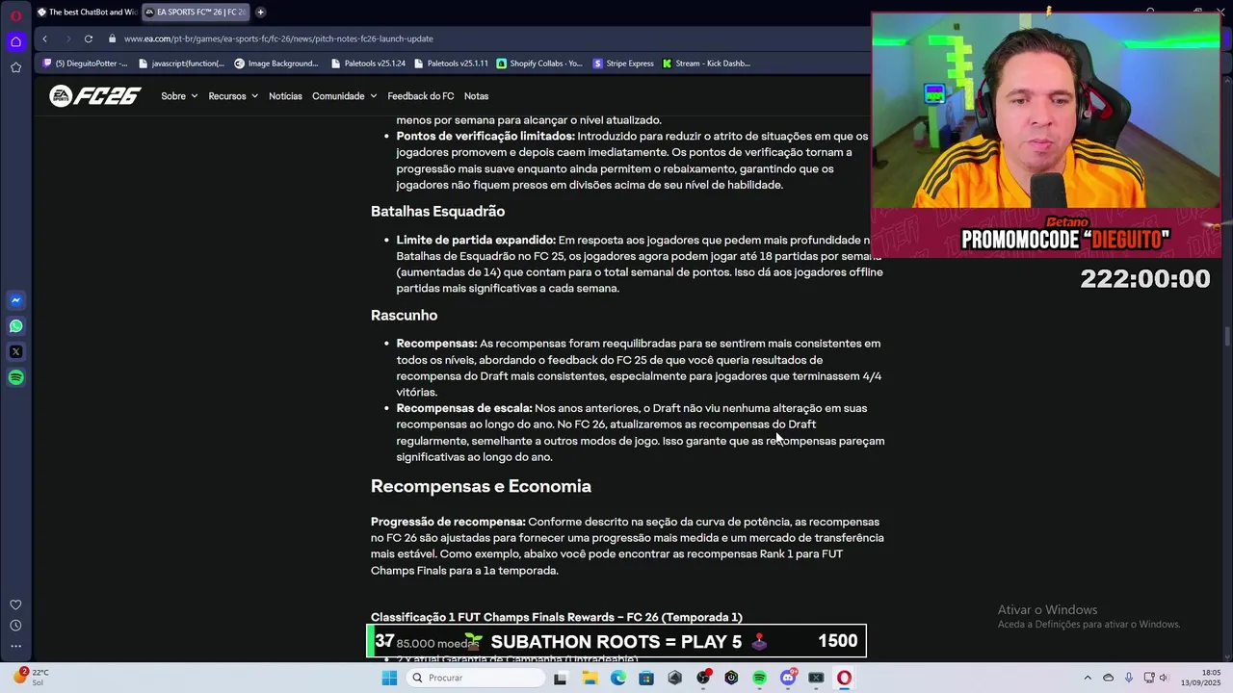Open the bookmarks star in the sidebar

click(x=15, y=67)
